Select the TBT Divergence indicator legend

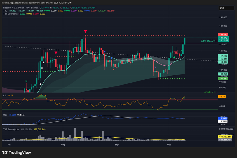click(11, 14)
